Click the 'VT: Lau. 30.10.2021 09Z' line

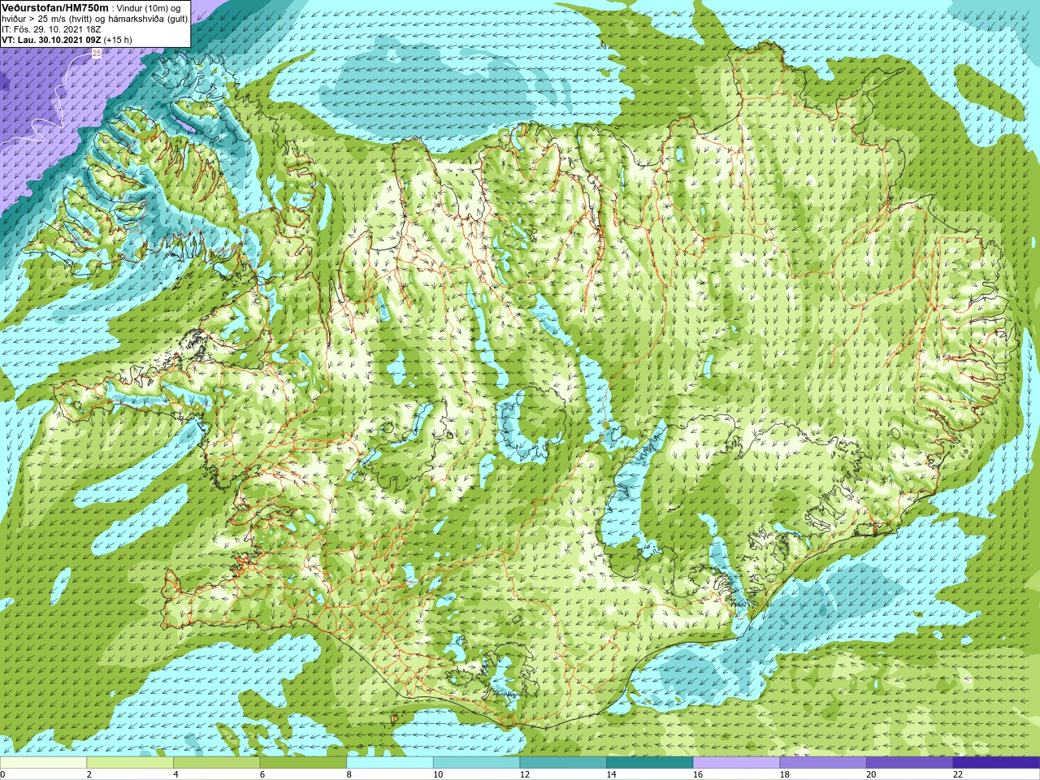point(67,40)
